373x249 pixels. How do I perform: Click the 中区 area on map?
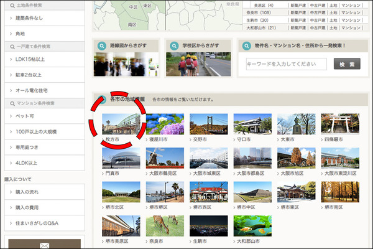[134, 7]
